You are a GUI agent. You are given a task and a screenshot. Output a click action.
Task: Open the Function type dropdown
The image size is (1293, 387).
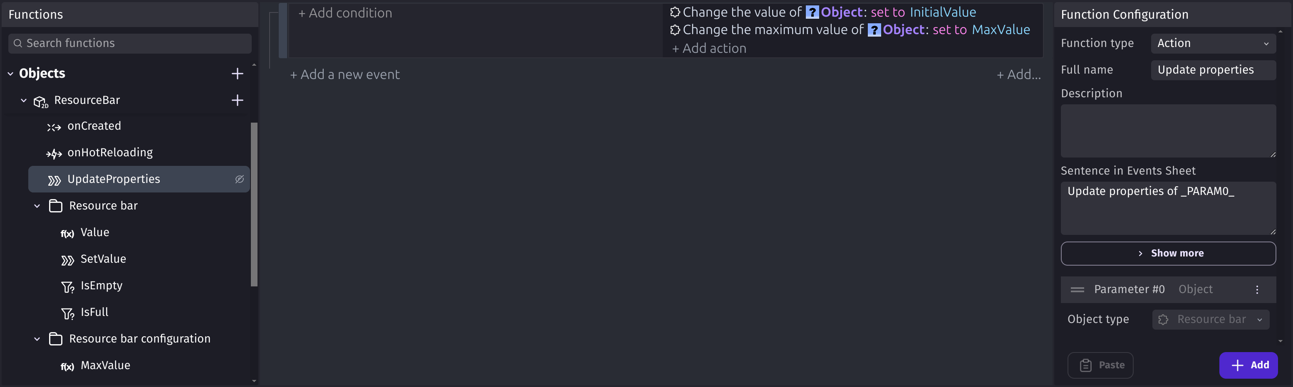point(1213,43)
